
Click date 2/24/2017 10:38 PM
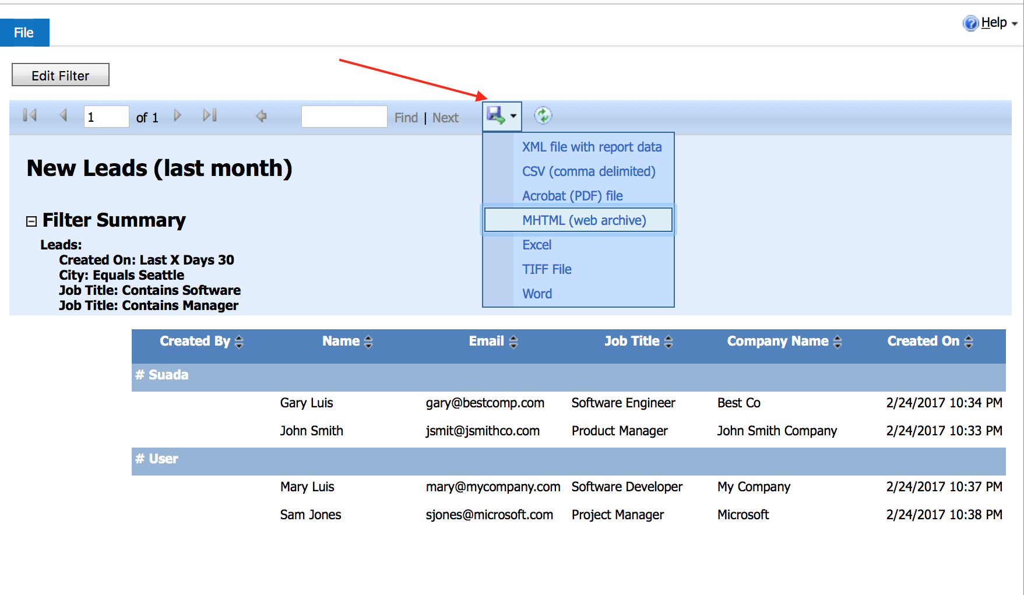944,515
